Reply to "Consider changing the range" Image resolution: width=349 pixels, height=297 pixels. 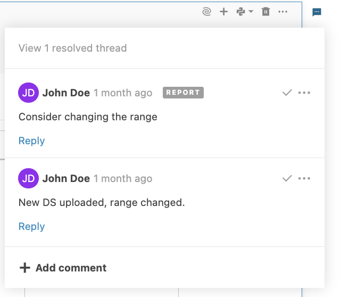(31, 141)
